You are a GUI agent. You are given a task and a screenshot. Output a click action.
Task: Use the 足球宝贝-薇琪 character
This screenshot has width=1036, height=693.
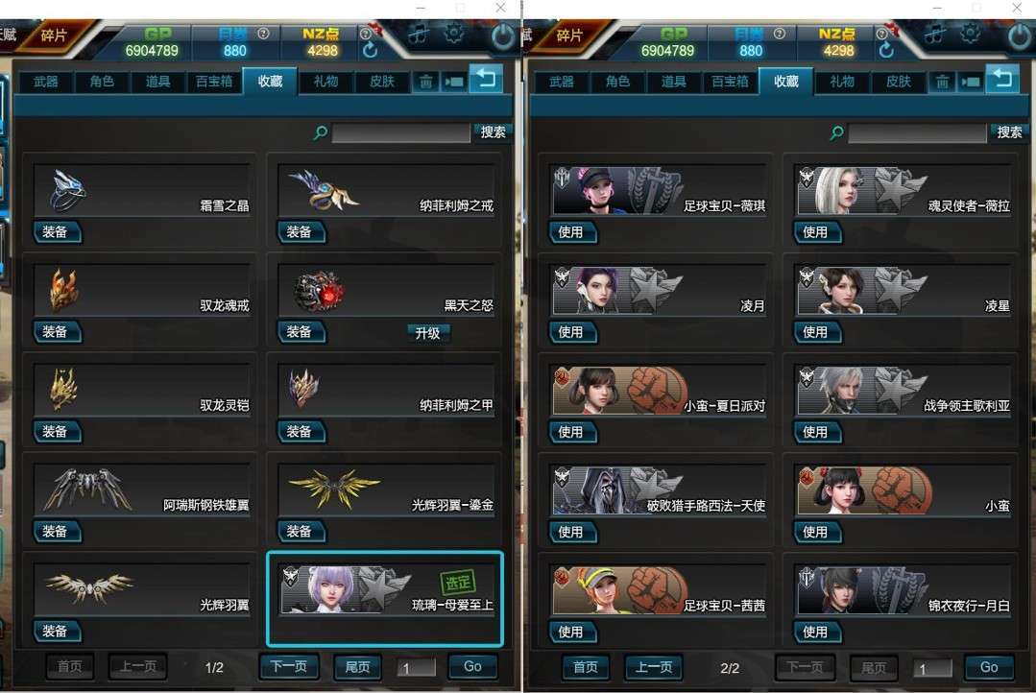[x=573, y=232]
